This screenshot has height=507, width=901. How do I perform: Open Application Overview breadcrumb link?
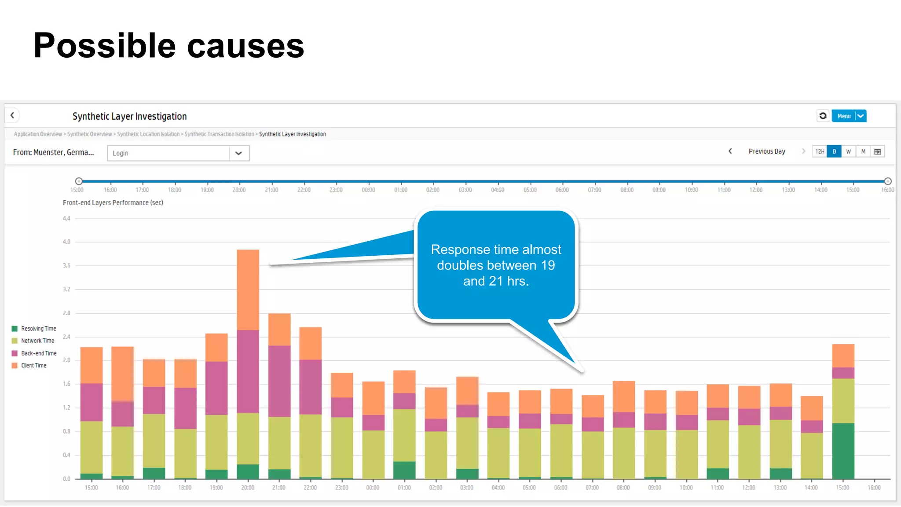coord(38,134)
